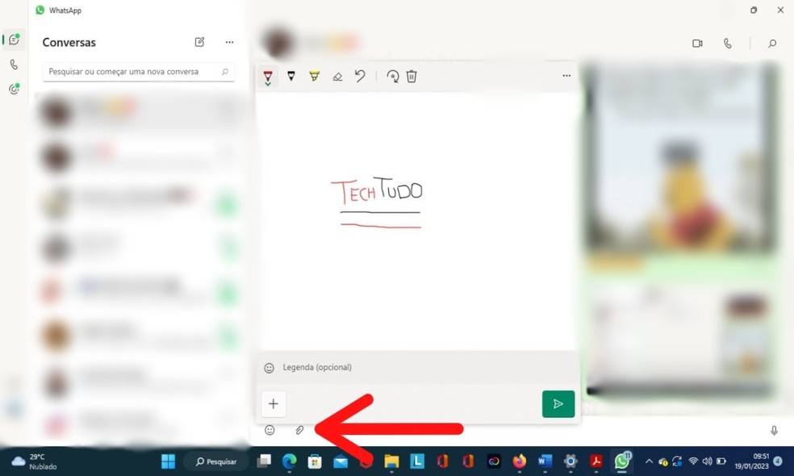Screen dimensions: 794x476
Task: Open the Calls section in the left sidebar
Action: click(13, 65)
